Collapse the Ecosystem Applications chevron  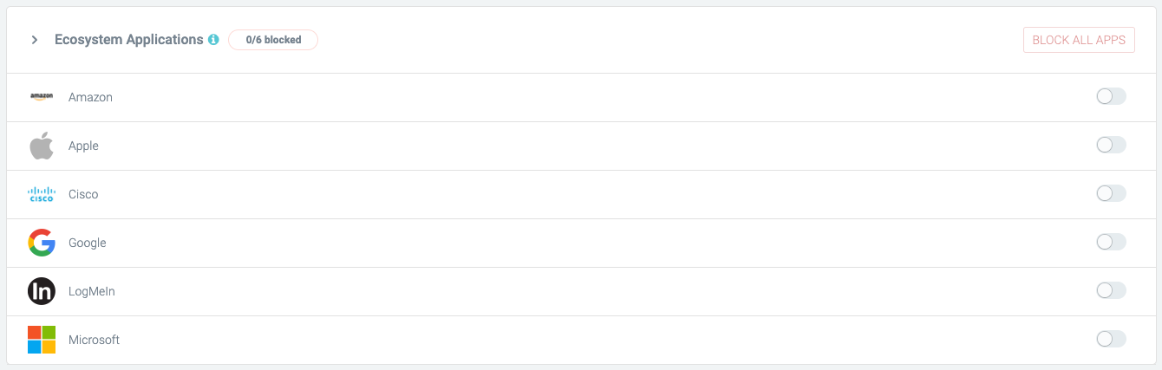coord(35,40)
